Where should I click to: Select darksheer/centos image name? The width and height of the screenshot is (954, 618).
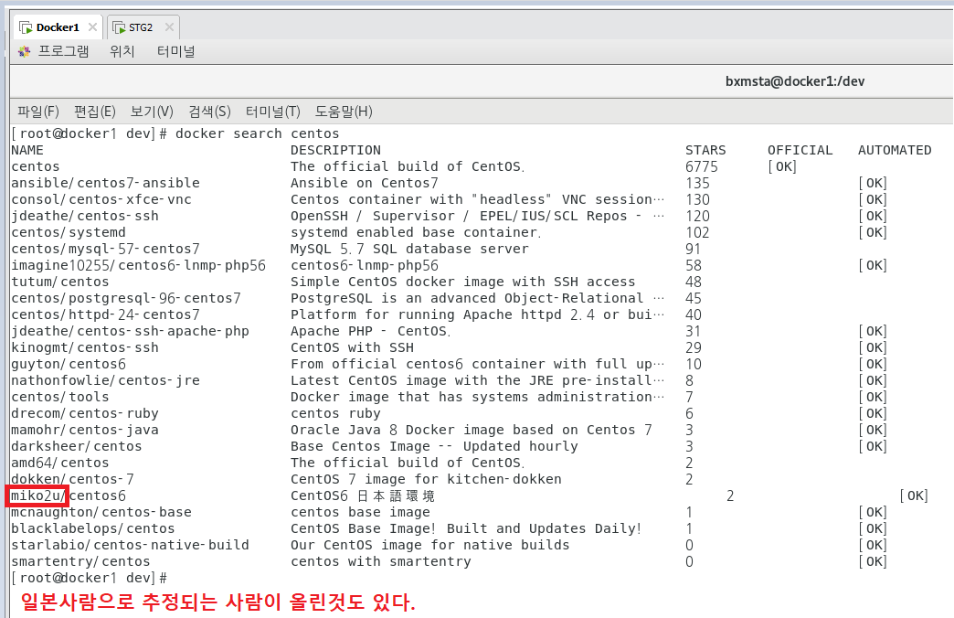pyautogui.click(x=76, y=446)
